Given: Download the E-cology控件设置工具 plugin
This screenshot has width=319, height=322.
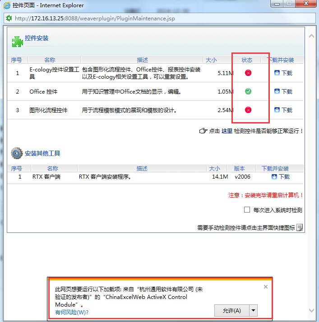Looking at the screenshot, I should click(283, 73).
